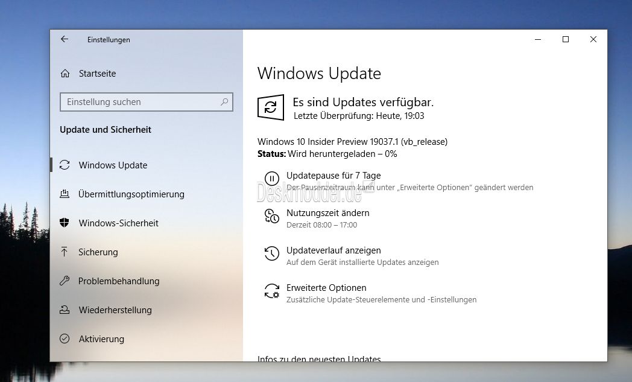The image size is (632, 382).
Task: Click the Aktivierung checkmark icon
Action: click(65, 339)
